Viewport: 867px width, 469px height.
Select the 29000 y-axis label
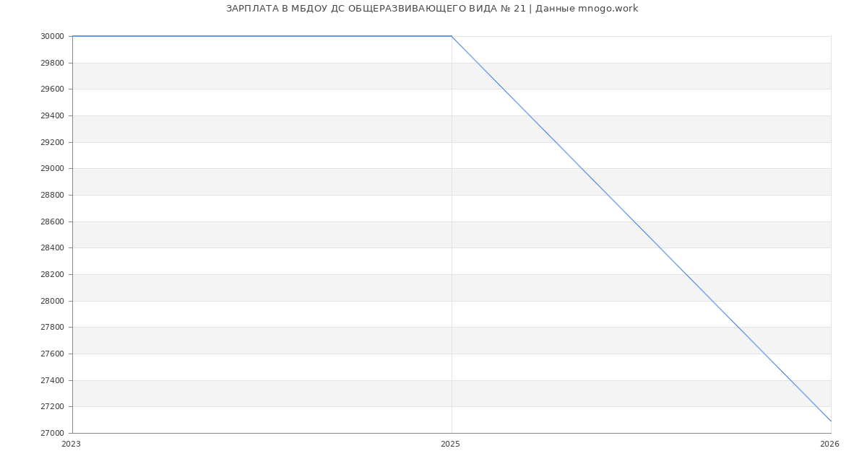pos(53,169)
